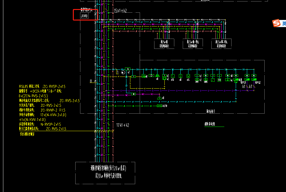Select the 8x(ZCN-RVS-2x1.5) text

pyautogui.click(x=33, y=96)
